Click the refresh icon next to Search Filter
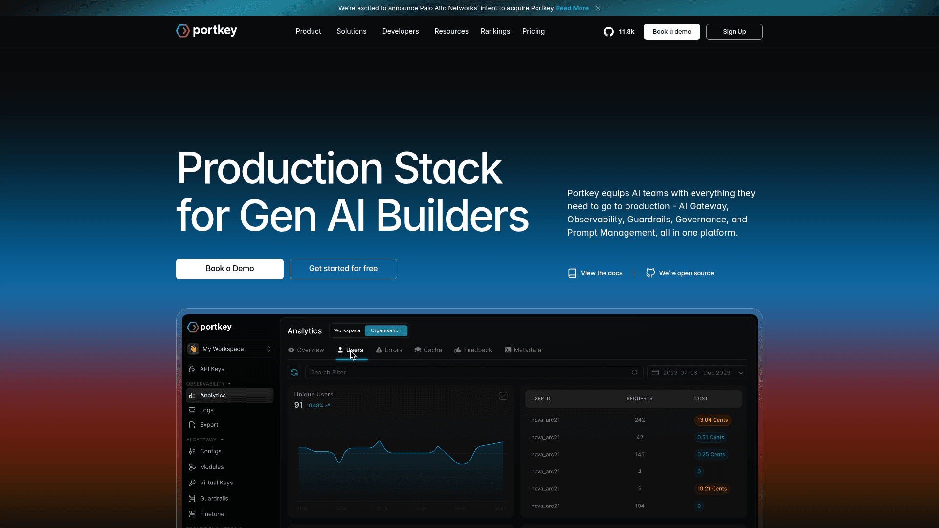 [x=294, y=373]
